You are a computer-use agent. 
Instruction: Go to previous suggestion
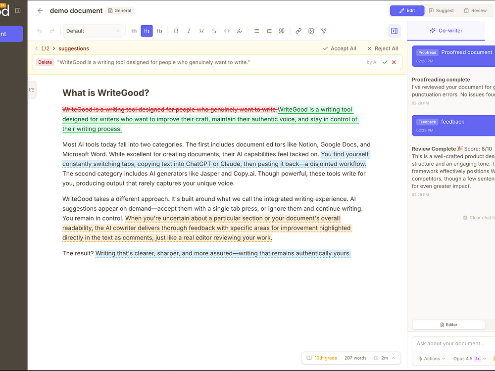click(x=37, y=48)
